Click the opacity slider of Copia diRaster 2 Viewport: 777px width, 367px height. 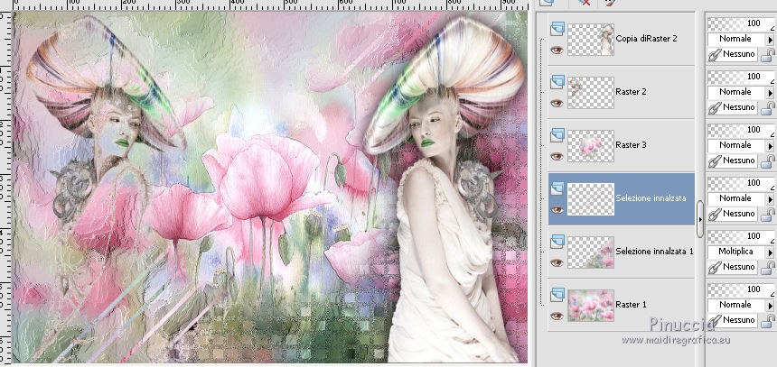[x=741, y=23]
